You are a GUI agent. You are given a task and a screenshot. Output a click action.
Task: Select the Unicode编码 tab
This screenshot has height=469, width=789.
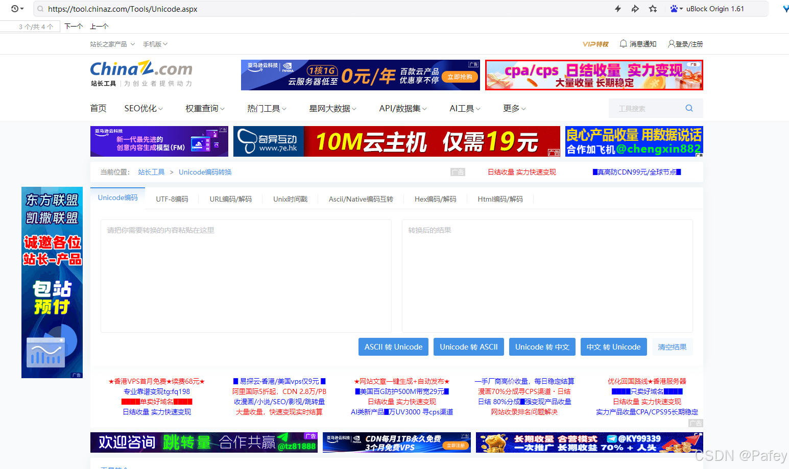tap(117, 198)
